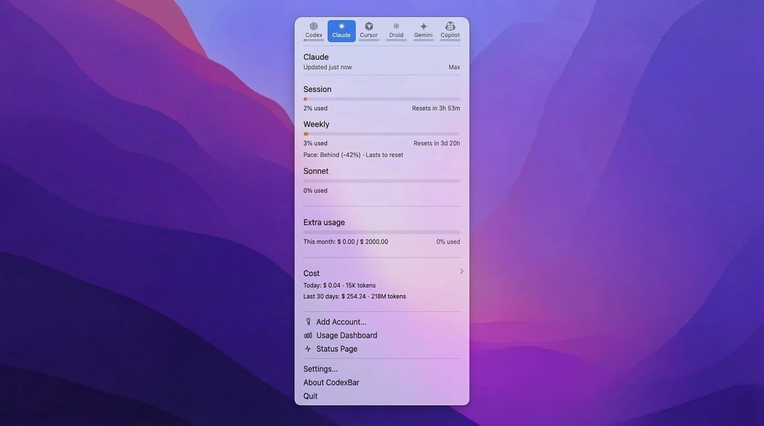Click 'Last 30 days: $ 254.24' line
This screenshot has width=764, height=426.
pos(355,296)
